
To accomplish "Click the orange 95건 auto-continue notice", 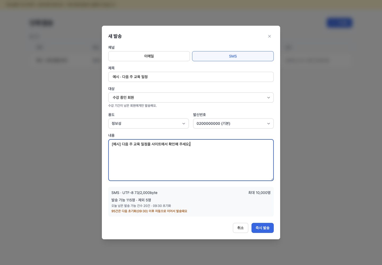I will tap(149, 211).
